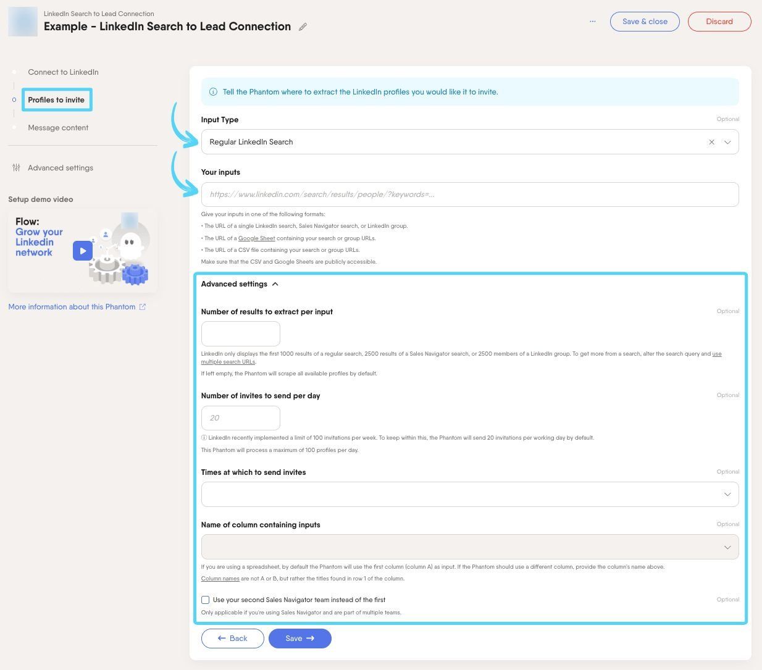The height and width of the screenshot is (670, 762).
Task: Click Save & close button
Action: pos(645,22)
